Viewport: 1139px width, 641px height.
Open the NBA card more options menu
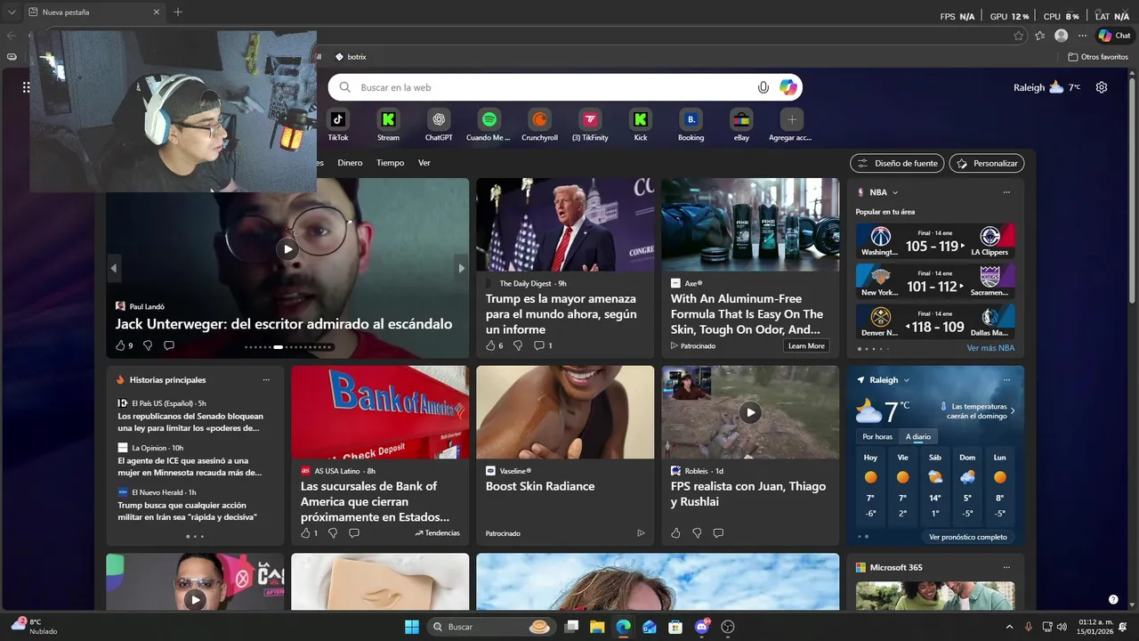1006,192
